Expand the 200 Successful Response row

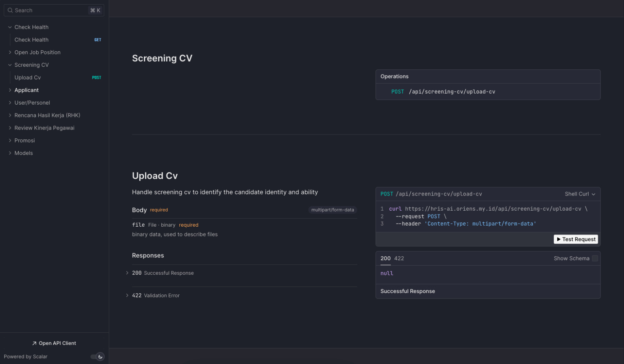point(163,273)
